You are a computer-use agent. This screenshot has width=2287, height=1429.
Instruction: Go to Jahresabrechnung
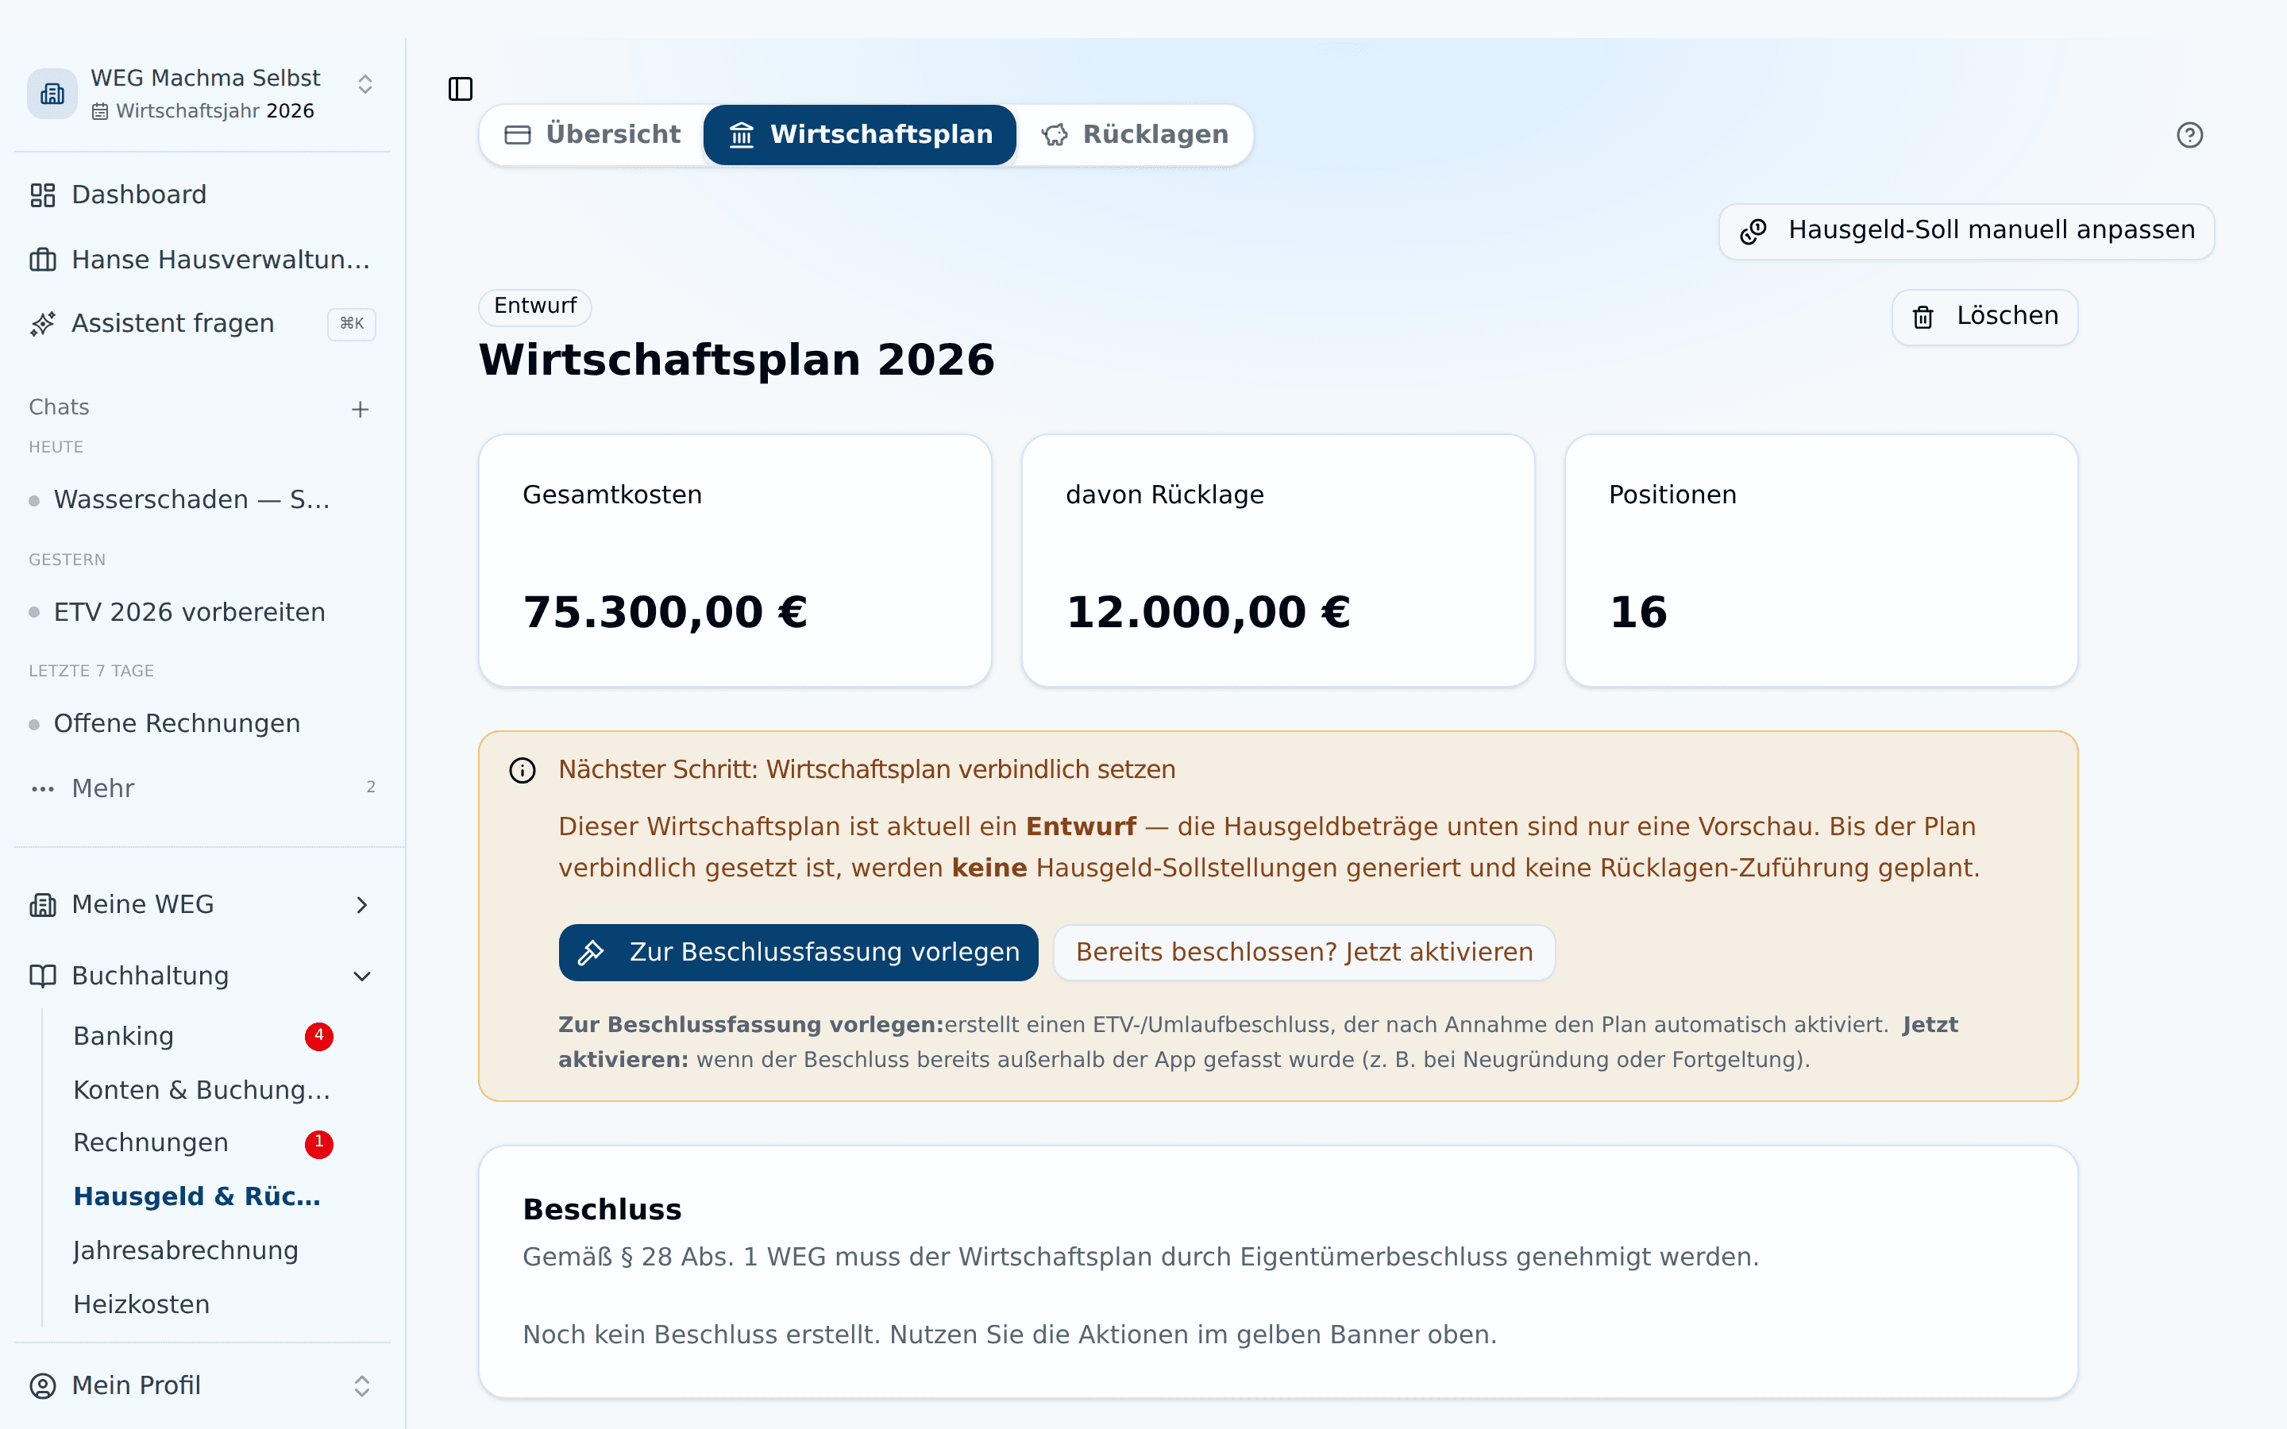pos(186,1250)
